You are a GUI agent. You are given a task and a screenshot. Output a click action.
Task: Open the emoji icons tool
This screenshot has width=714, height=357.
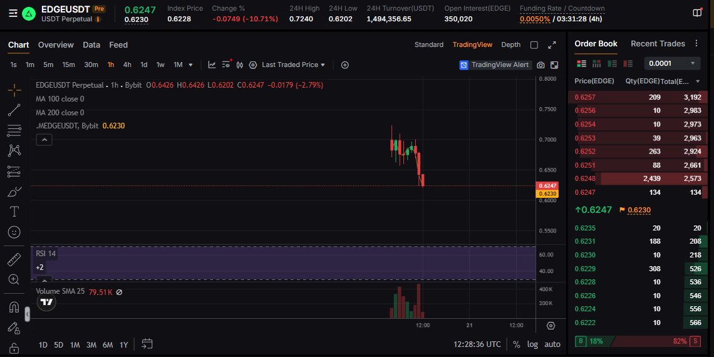pos(14,232)
